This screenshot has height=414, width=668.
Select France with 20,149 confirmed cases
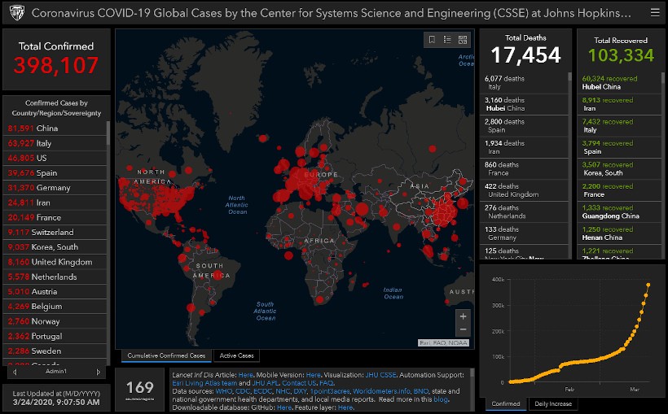pos(55,217)
